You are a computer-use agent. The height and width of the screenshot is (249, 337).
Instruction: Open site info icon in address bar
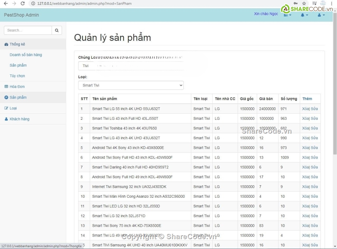point(33,4)
